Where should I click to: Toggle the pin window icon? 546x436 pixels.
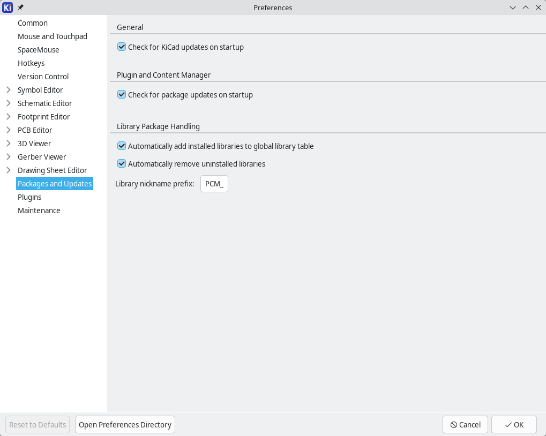20,7
